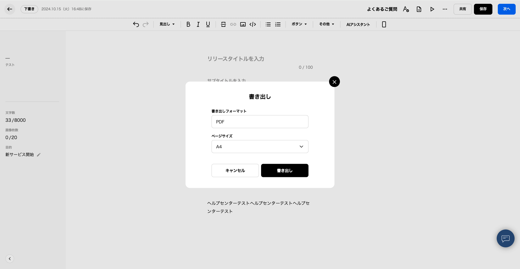Image resolution: width=520 pixels, height=269 pixels.
Task: Open the ボタン dropdown menu
Action: (x=299, y=24)
